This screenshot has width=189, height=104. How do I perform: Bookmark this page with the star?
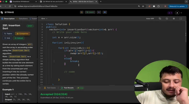pyautogui.click(x=143, y=6)
